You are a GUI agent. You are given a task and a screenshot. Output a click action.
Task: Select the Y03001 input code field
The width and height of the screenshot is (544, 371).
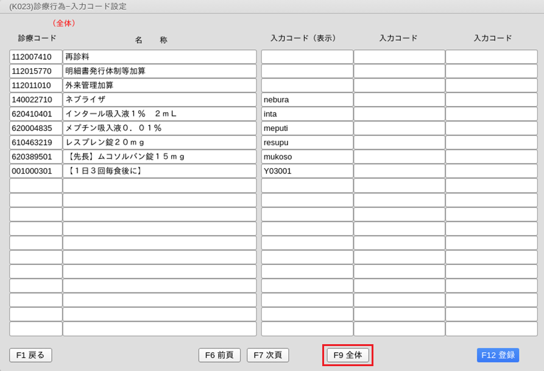[307, 171]
